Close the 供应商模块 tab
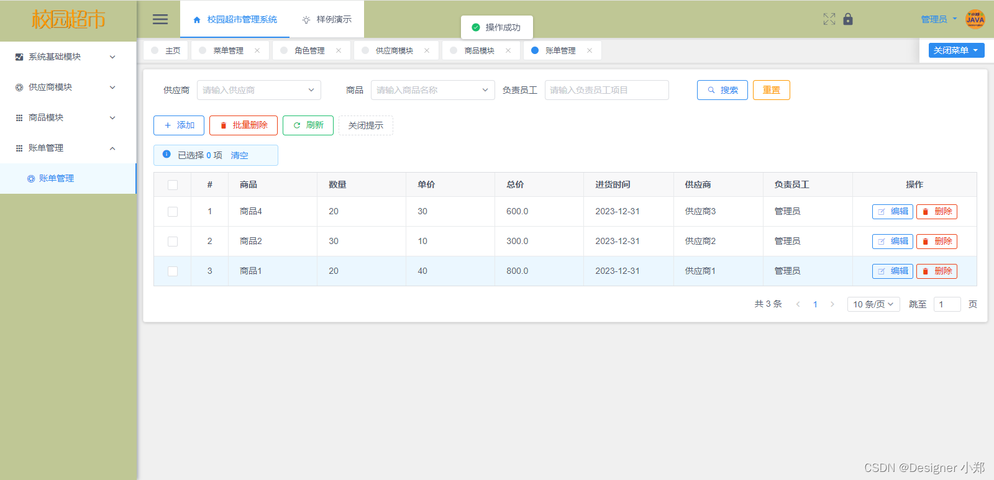Image resolution: width=994 pixels, height=480 pixels. [427, 50]
